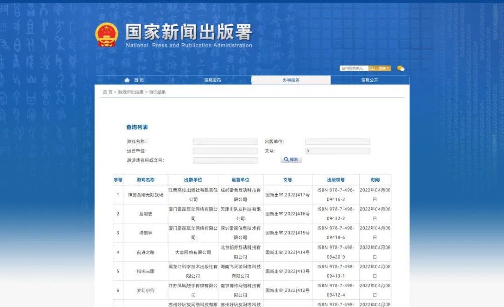Click ISBN 978-7-498-09418-6

(x=336, y=233)
